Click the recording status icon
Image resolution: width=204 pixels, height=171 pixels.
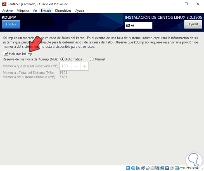pyautogui.click(x=162, y=168)
